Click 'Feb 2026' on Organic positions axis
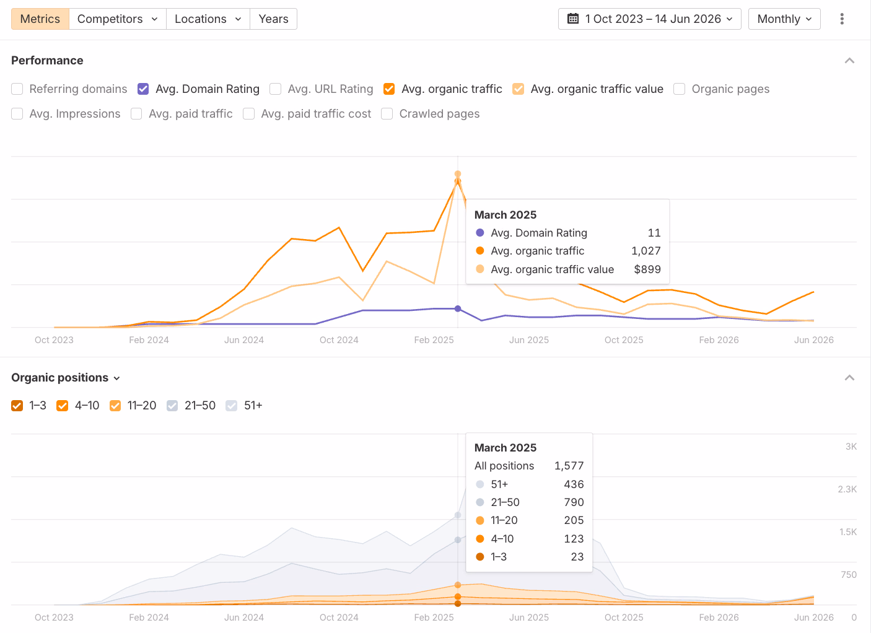 coord(719,618)
